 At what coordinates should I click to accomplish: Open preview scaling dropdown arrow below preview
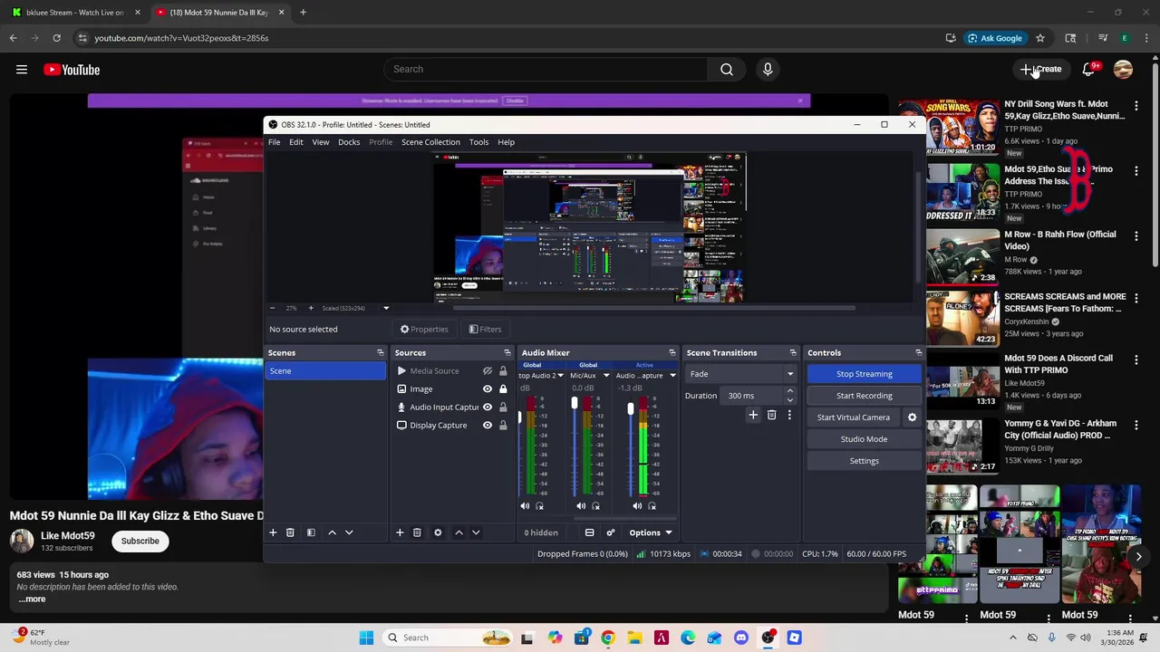click(386, 308)
